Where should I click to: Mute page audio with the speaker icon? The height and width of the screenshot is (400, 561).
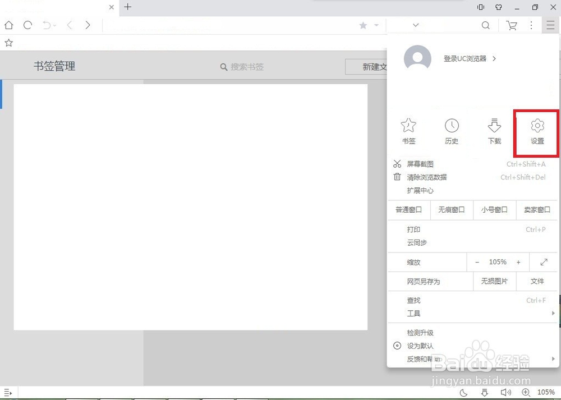(x=506, y=392)
